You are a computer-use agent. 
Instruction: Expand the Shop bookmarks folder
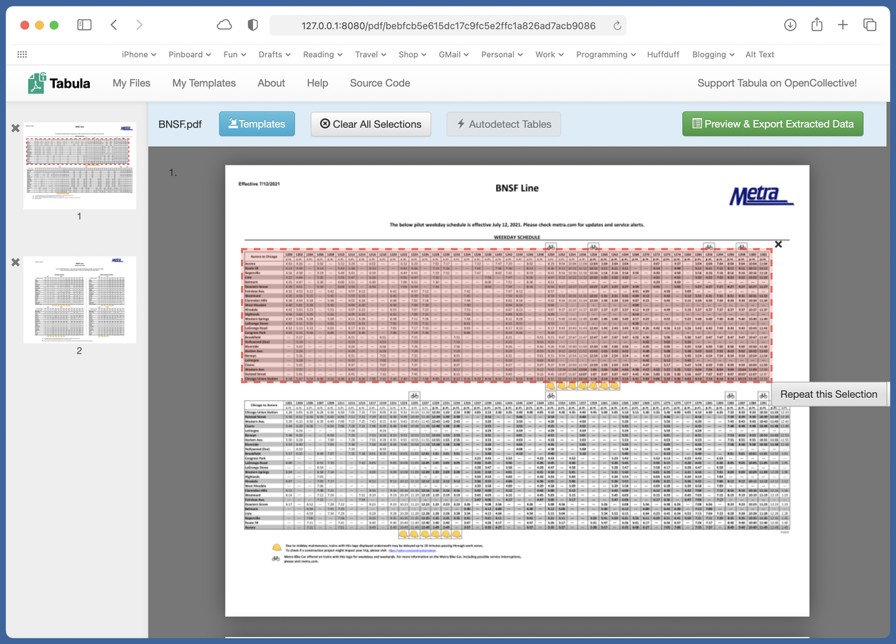coord(413,54)
